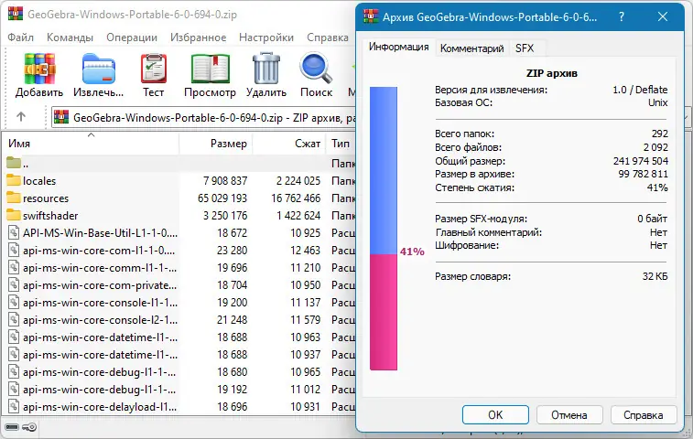This screenshot has height=439, width=693.
Task: Sort list by Имя column header
Action: (x=90, y=143)
